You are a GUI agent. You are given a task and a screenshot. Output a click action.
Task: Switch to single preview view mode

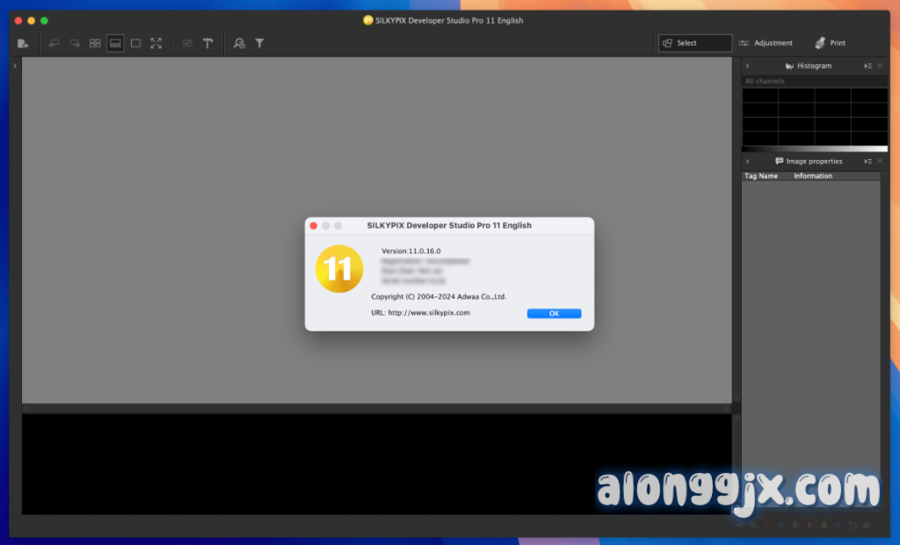click(x=135, y=43)
